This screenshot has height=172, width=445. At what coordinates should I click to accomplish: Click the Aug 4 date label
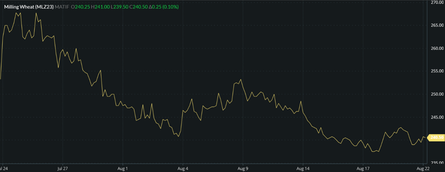pos(183,169)
